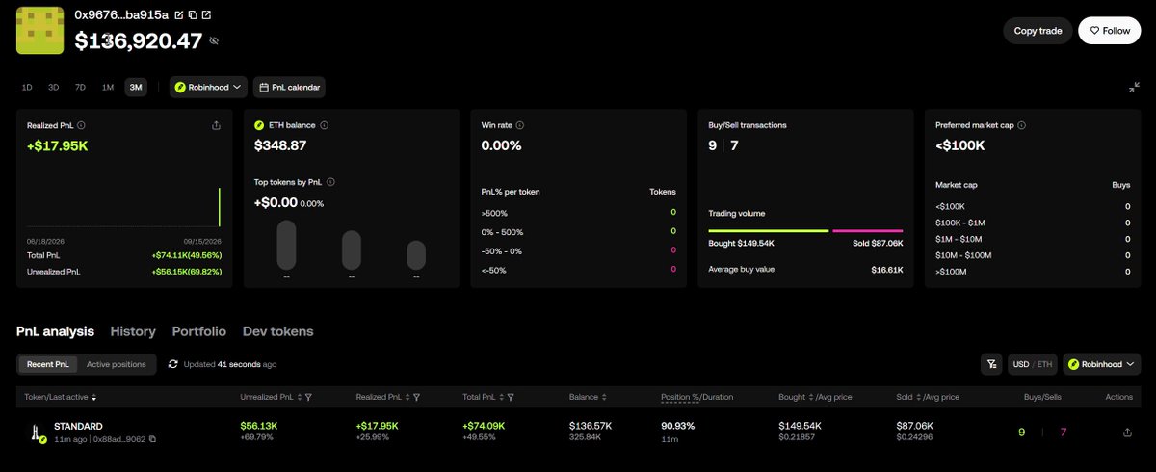
Task: Copy the 0x88ad...9062 token address
Action: (152, 439)
